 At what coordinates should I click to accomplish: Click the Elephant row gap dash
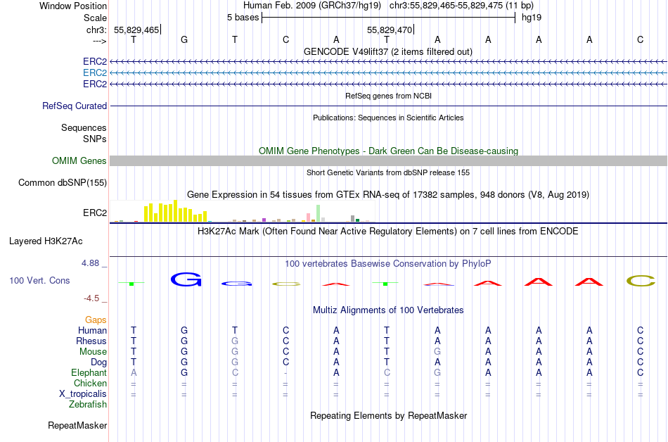(x=285, y=373)
